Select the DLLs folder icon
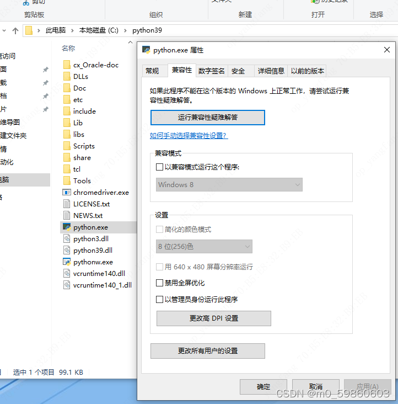 [x=67, y=77]
